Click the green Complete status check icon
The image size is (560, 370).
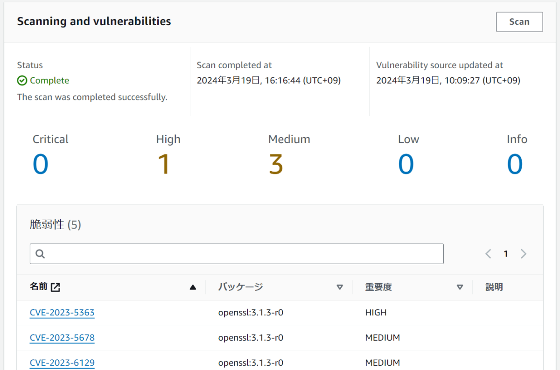point(22,81)
